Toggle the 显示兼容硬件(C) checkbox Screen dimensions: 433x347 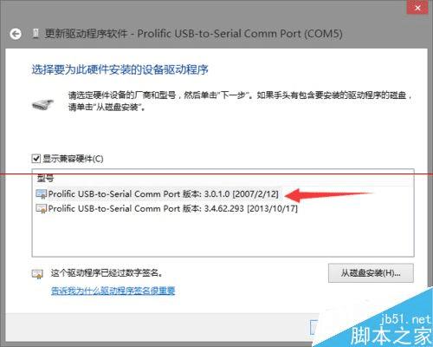36,159
